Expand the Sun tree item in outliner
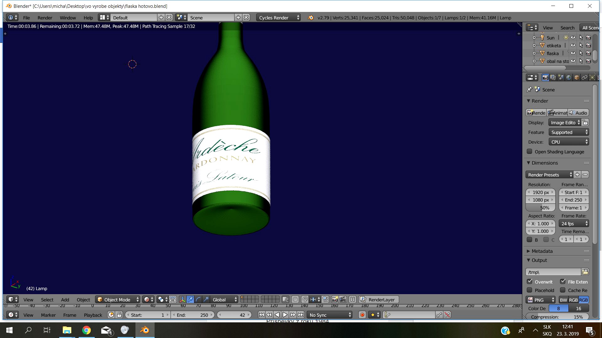The image size is (602, 338). (x=534, y=38)
